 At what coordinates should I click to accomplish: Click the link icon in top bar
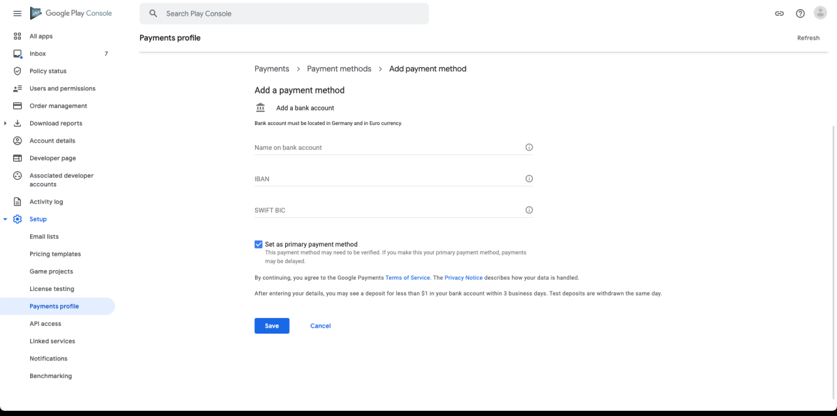pyautogui.click(x=779, y=14)
